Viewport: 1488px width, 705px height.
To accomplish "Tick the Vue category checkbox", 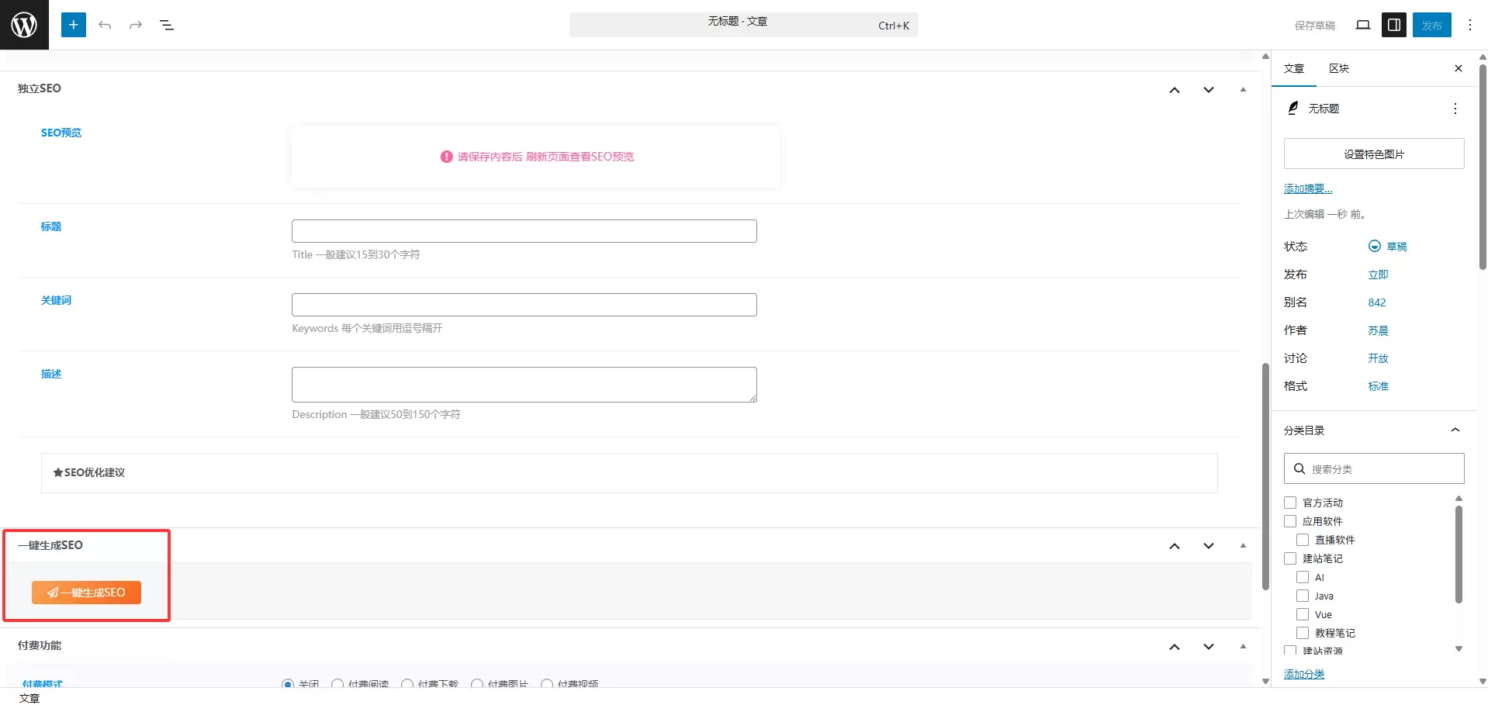I will coord(1303,614).
